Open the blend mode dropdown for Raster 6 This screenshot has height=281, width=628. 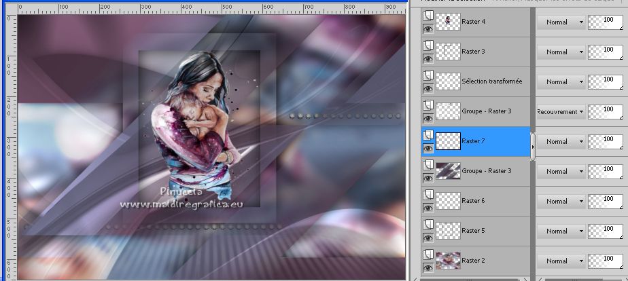click(561, 201)
